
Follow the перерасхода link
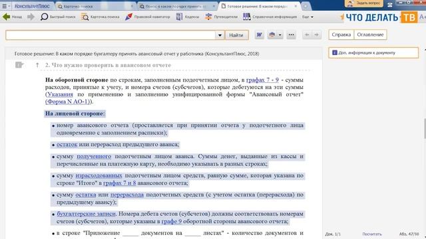point(127,195)
